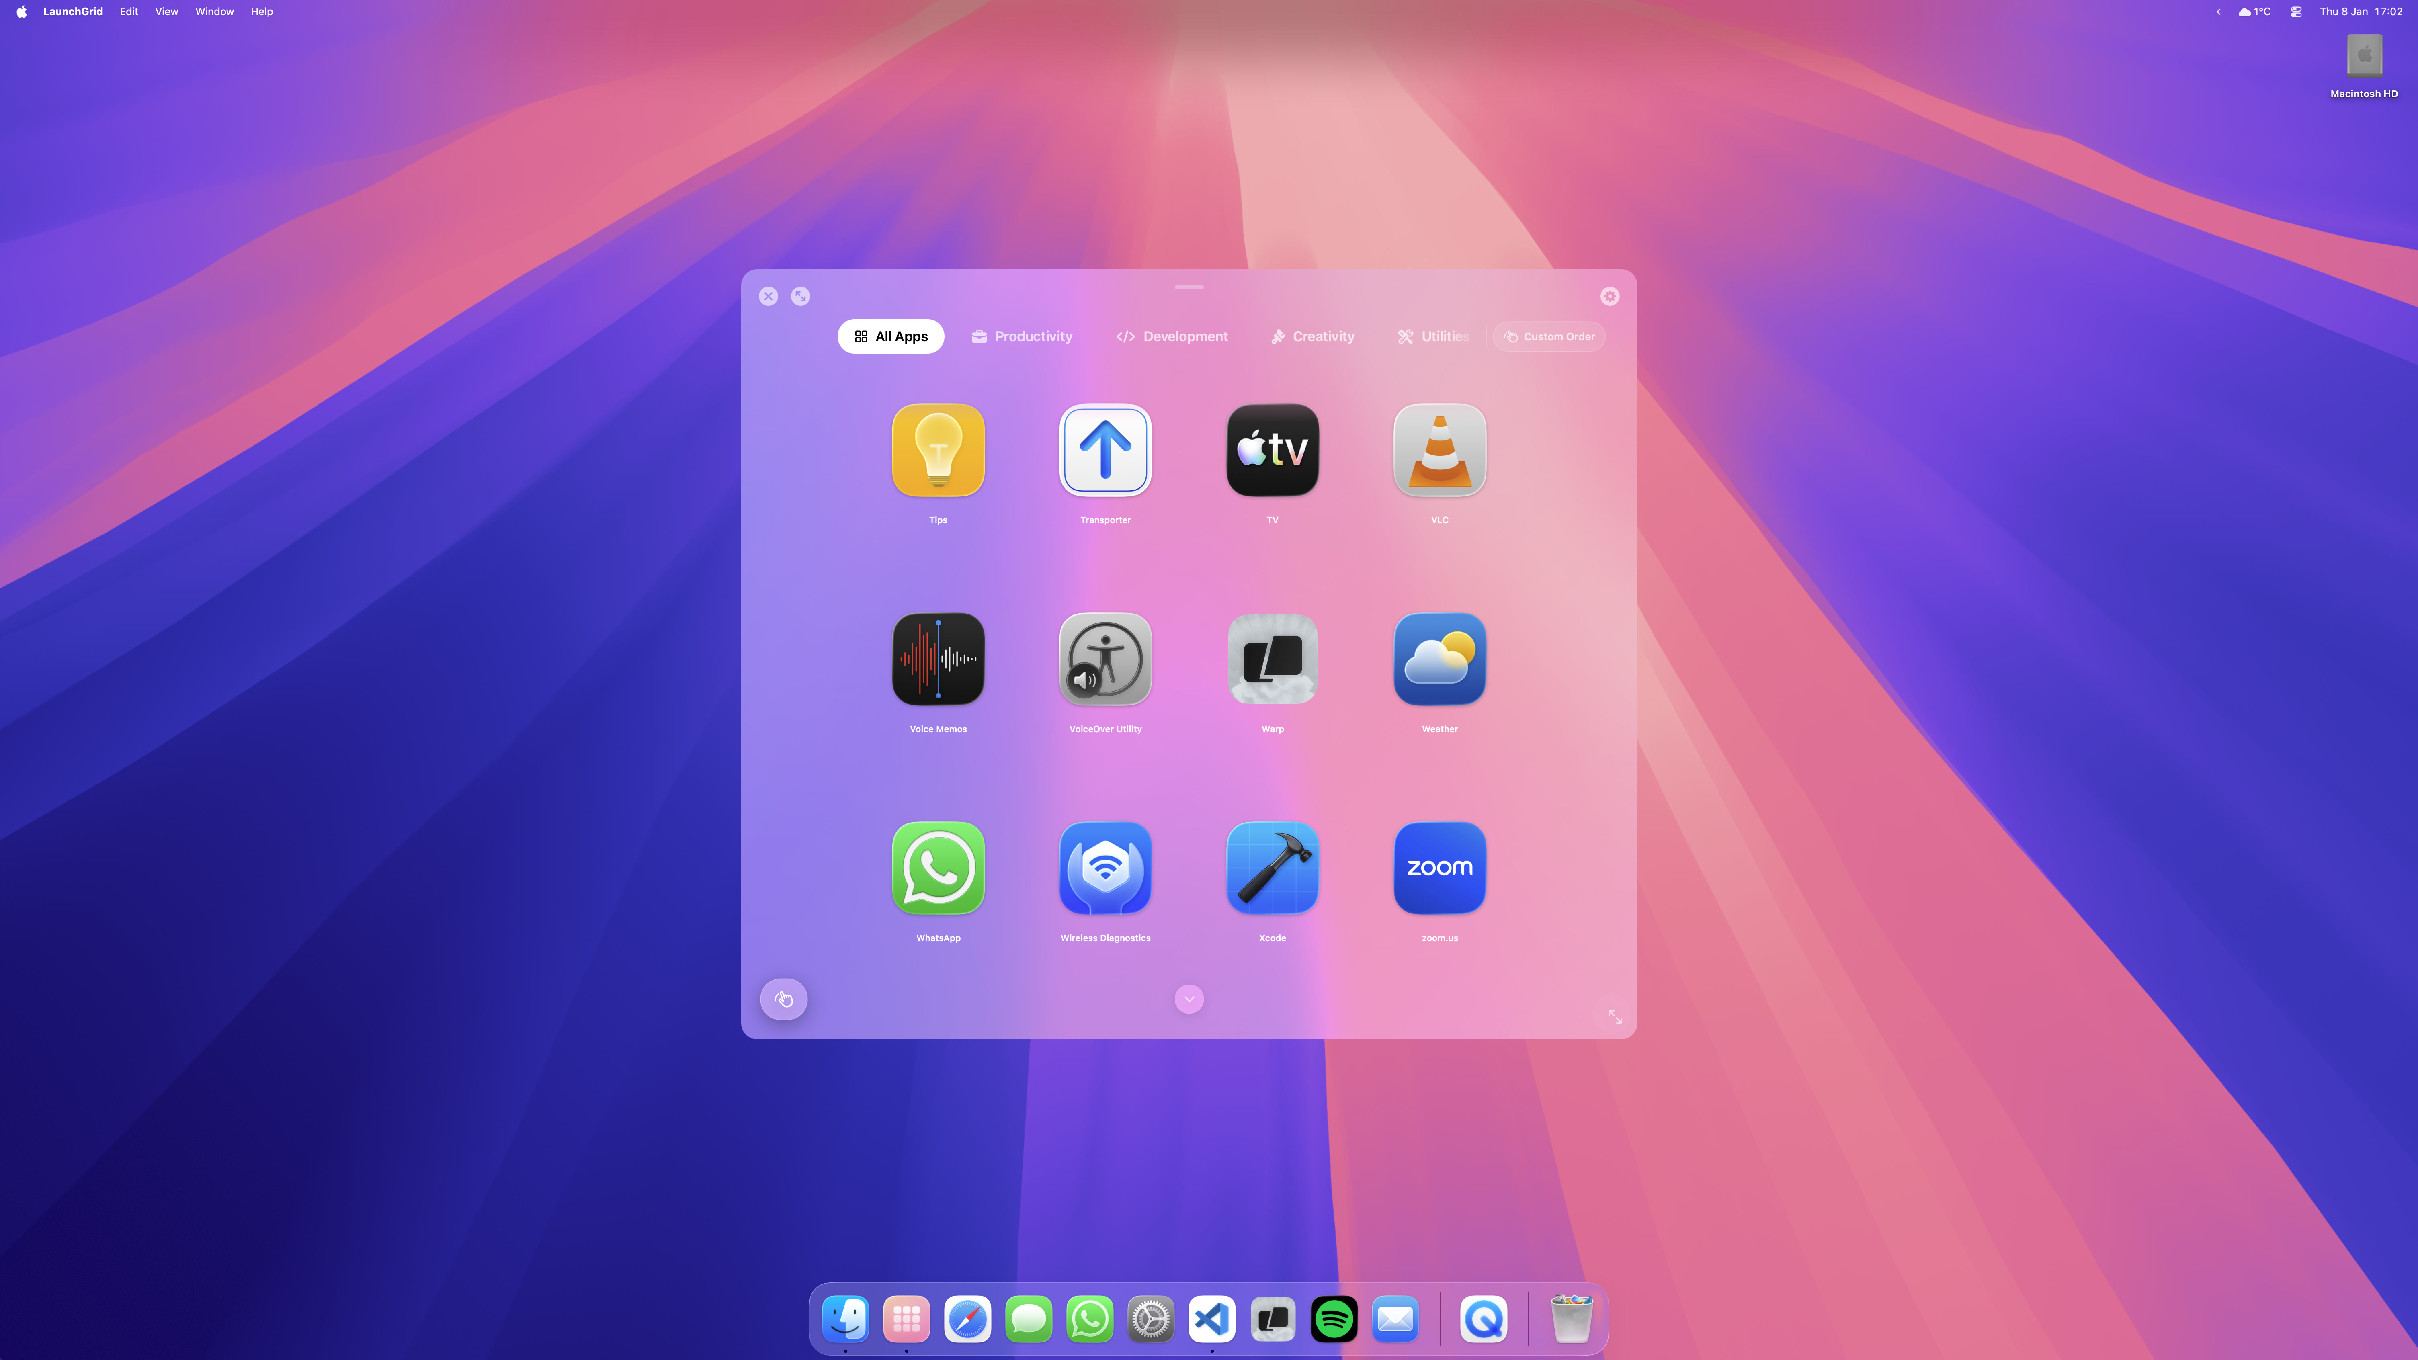Open WhatsApp from the launcher
2418x1360 pixels.
coord(938,868)
